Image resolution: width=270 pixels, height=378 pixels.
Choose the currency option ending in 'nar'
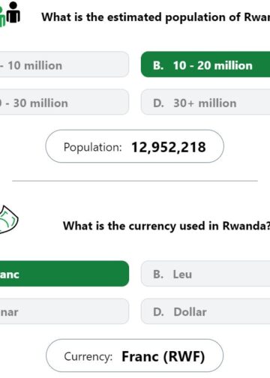tap(64, 311)
